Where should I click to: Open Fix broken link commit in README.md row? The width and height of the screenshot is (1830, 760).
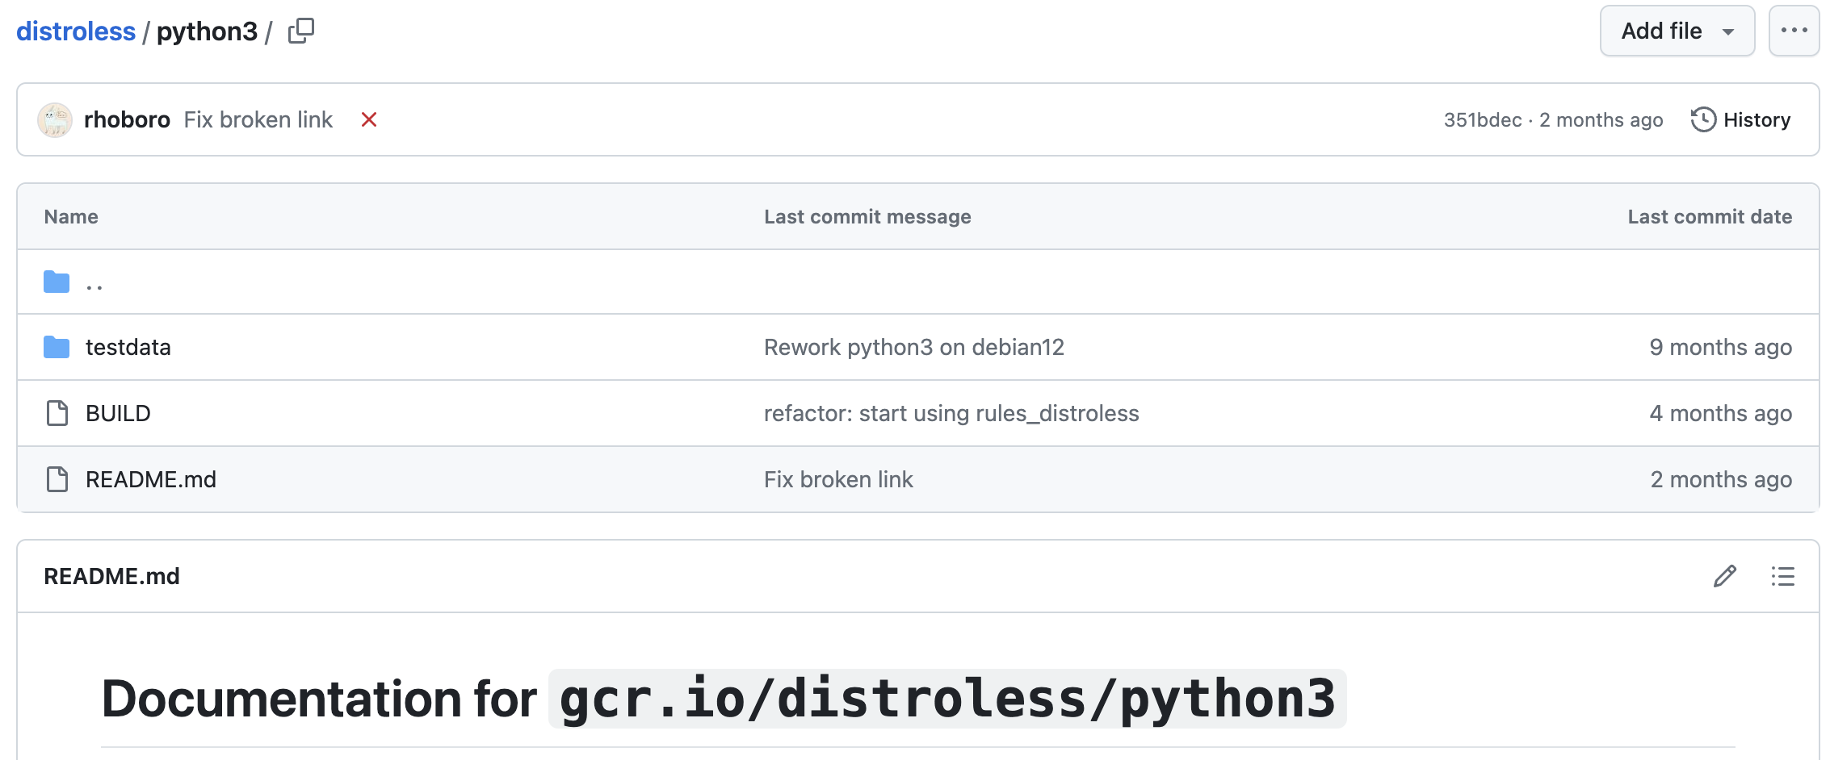point(838,479)
